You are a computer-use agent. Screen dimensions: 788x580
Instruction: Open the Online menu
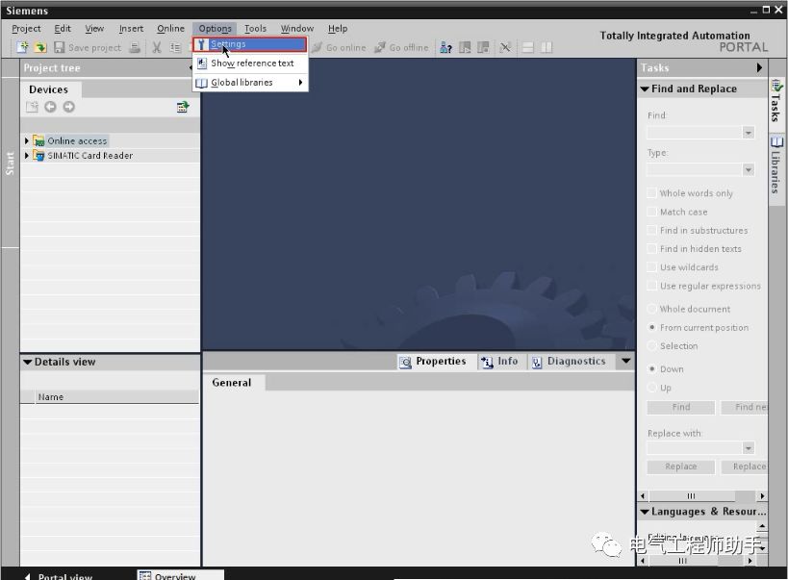click(170, 29)
